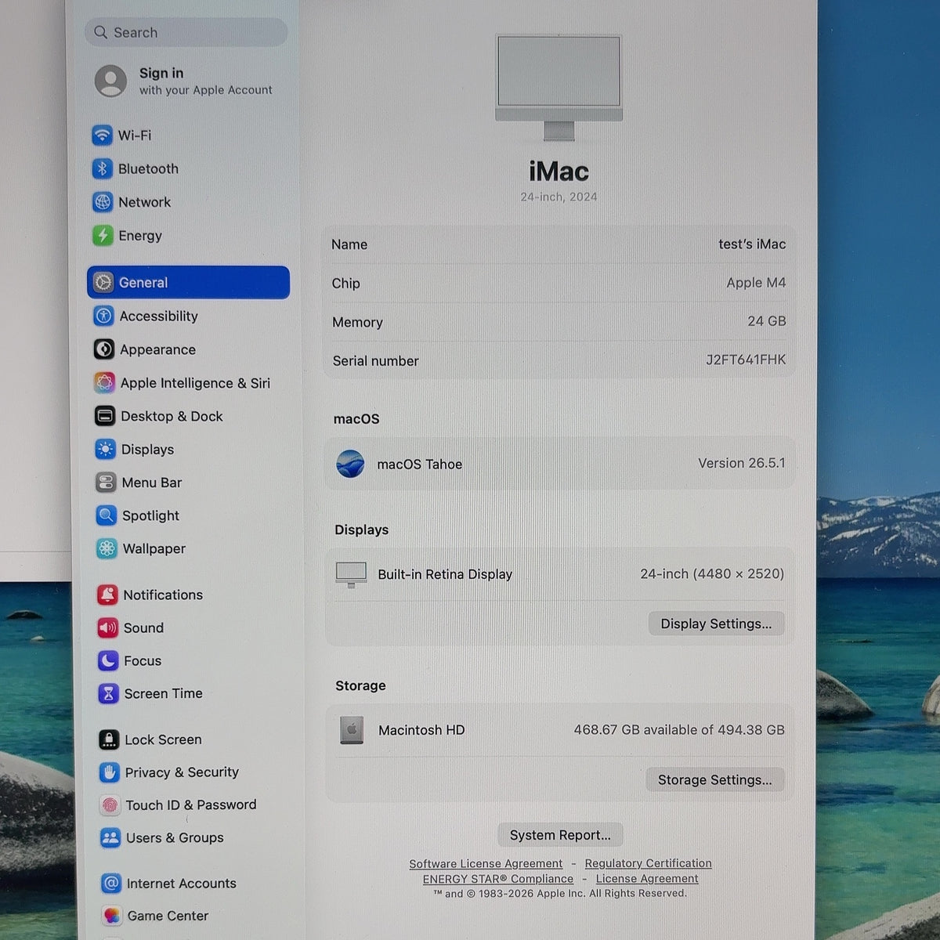This screenshot has height=940, width=940.
Task: Open the Lock Screen icon
Action: [x=109, y=739]
